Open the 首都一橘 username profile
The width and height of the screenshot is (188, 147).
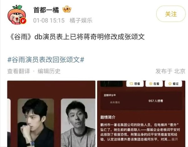[x=46, y=10]
